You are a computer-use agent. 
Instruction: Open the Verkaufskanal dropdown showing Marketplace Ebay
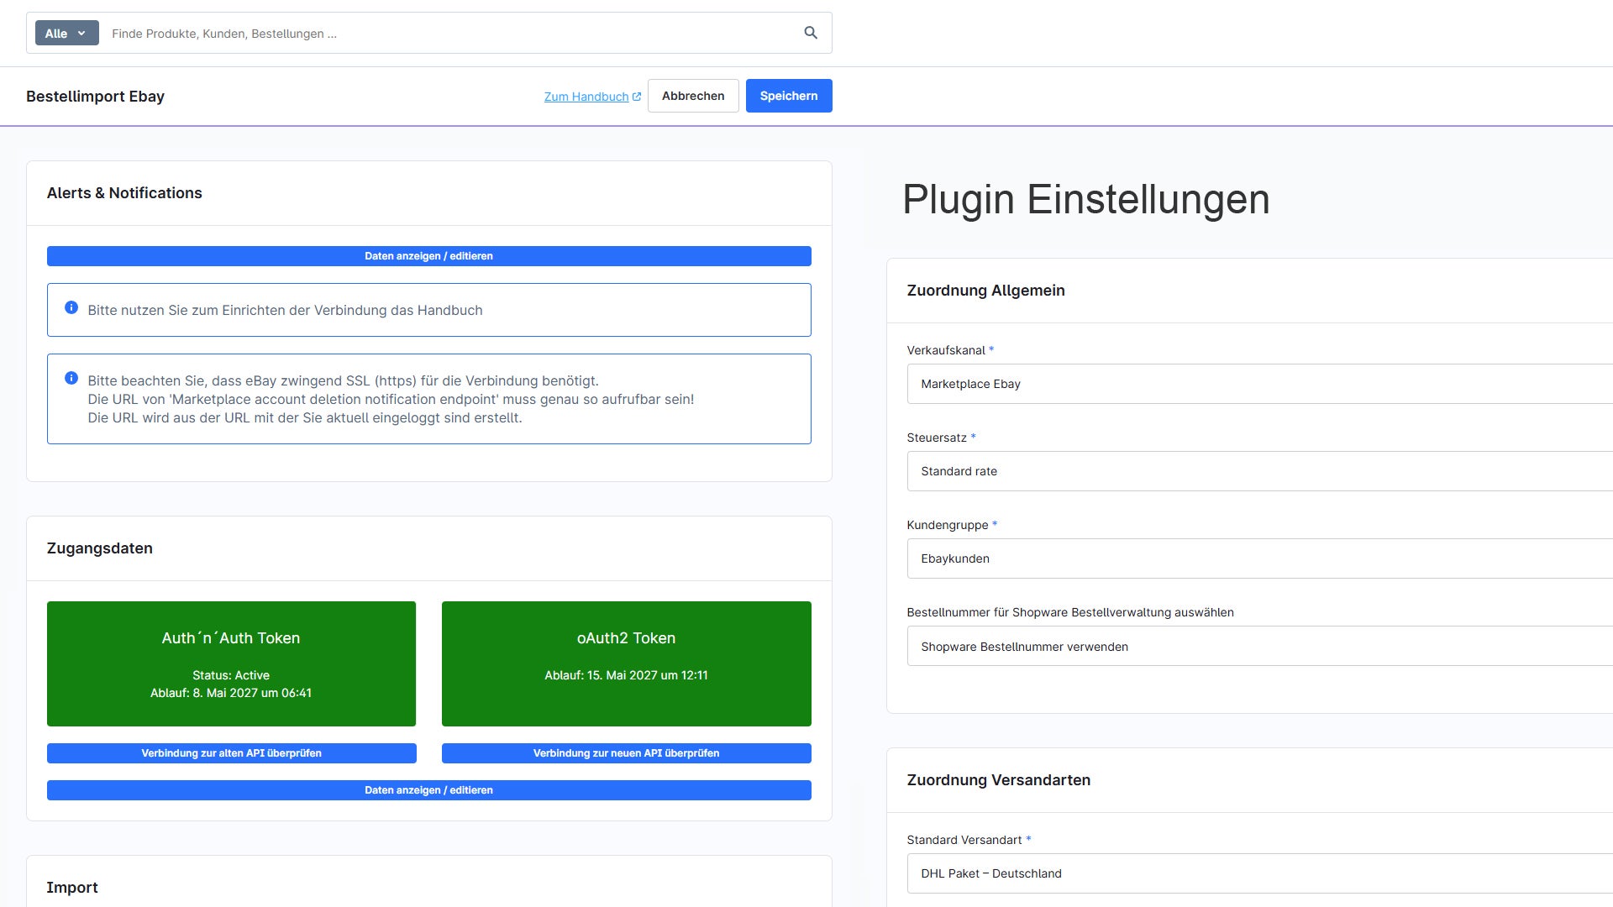click(x=1260, y=384)
